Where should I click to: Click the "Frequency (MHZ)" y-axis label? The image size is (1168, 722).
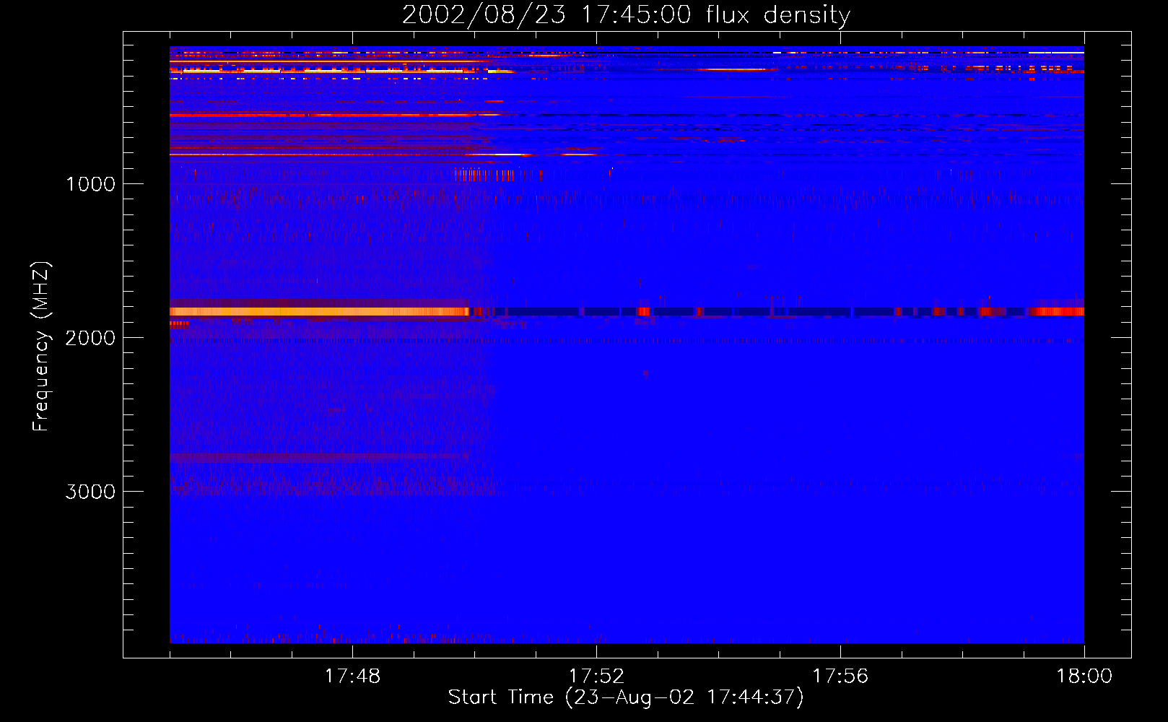pyautogui.click(x=41, y=347)
